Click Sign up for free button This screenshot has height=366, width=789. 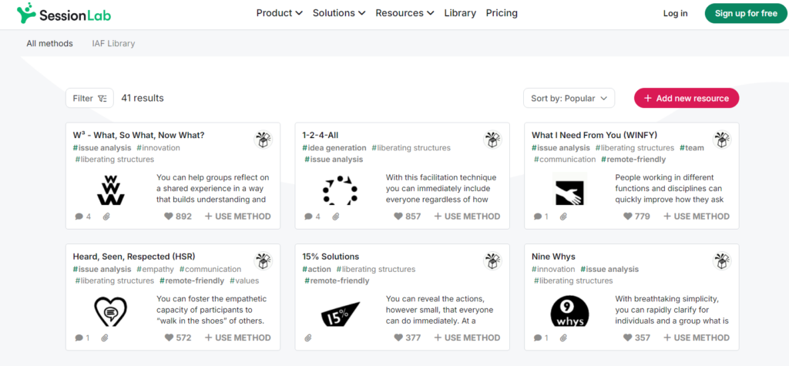tap(746, 13)
